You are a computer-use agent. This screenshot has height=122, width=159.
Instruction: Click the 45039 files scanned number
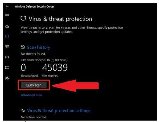coord(55,67)
